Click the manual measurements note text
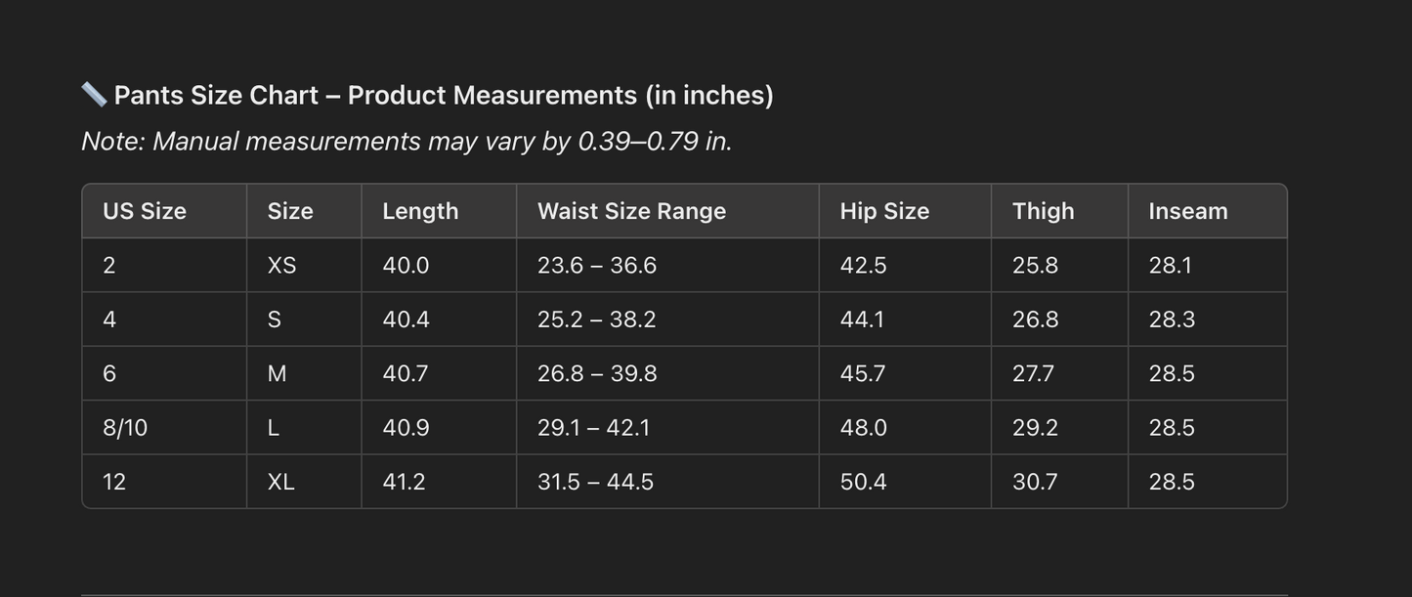1412x597 pixels. pos(406,142)
